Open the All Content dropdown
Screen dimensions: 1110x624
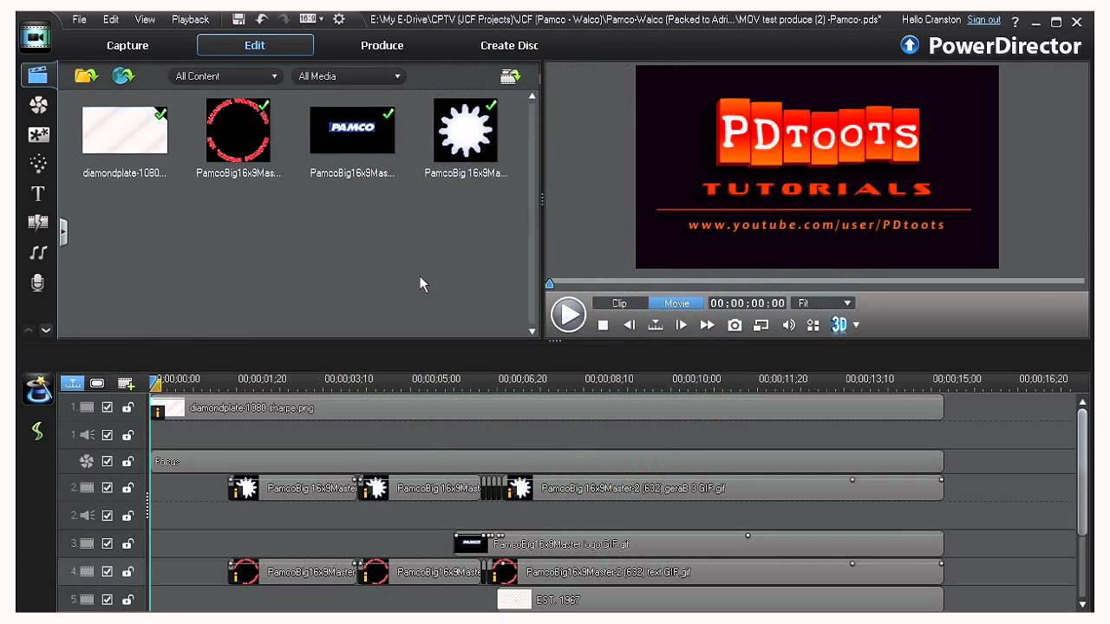point(226,76)
